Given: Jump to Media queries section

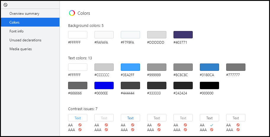Looking at the screenshot, I should click(x=30, y=49).
